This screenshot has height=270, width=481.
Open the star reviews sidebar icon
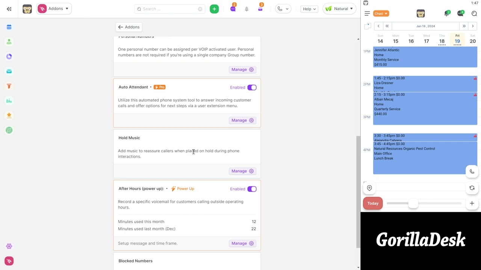pos(9,115)
